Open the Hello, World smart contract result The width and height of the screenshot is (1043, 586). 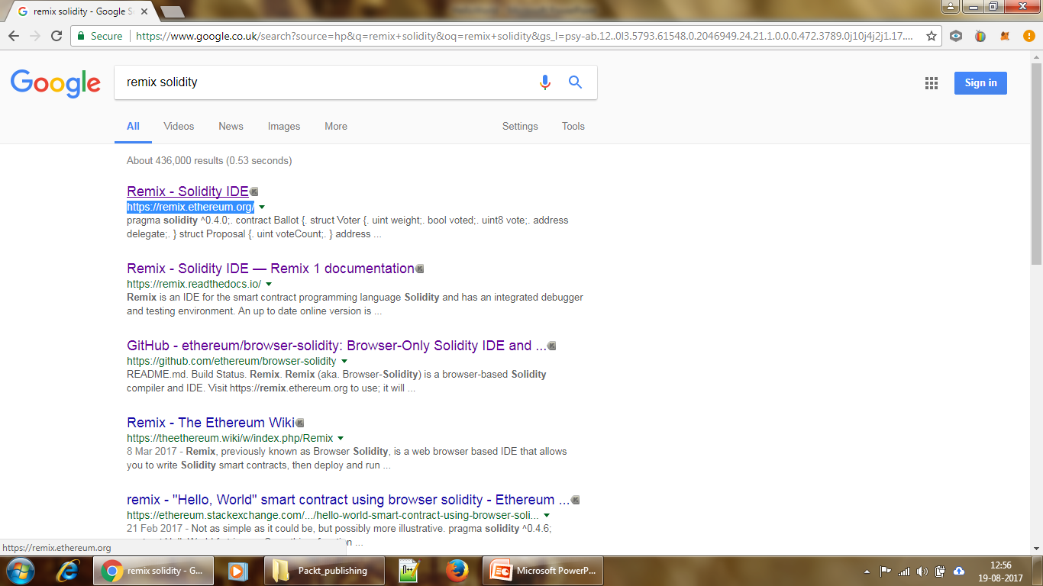348,500
